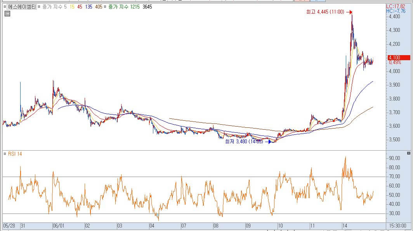Toggle the square marker beside RSI 14
Image resolution: width=413 pixels, height=231 pixels.
pyautogui.click(x=5, y=154)
